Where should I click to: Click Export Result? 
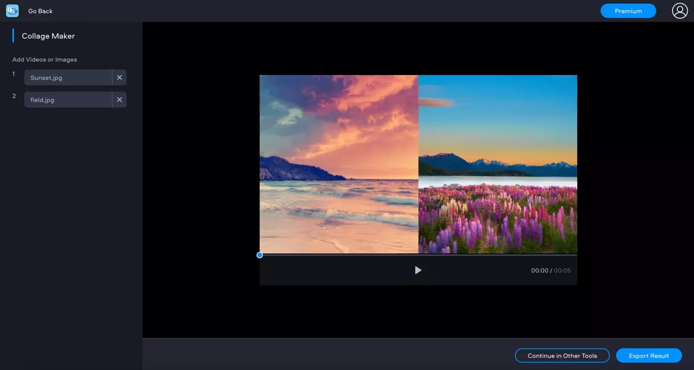tap(649, 356)
